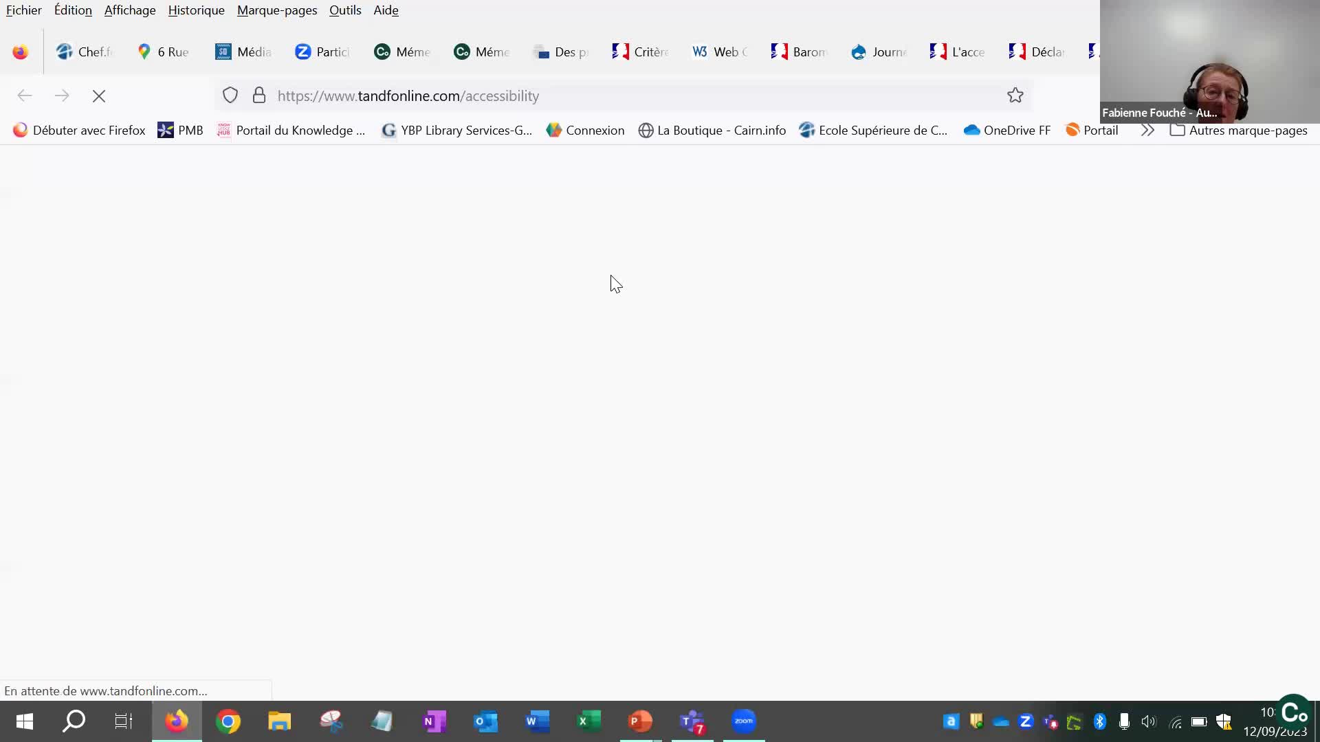Bookmark the page with the star icon
The width and height of the screenshot is (1320, 742).
click(x=1015, y=95)
